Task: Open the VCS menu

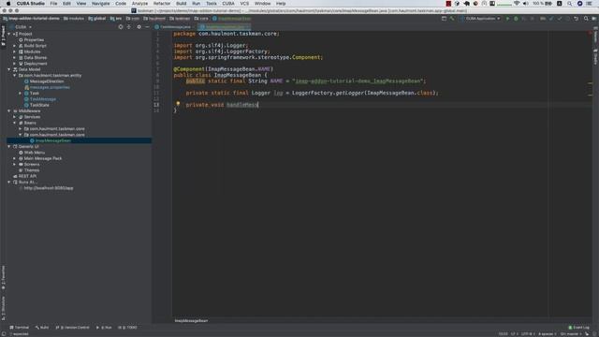Action: pyautogui.click(x=244, y=4)
